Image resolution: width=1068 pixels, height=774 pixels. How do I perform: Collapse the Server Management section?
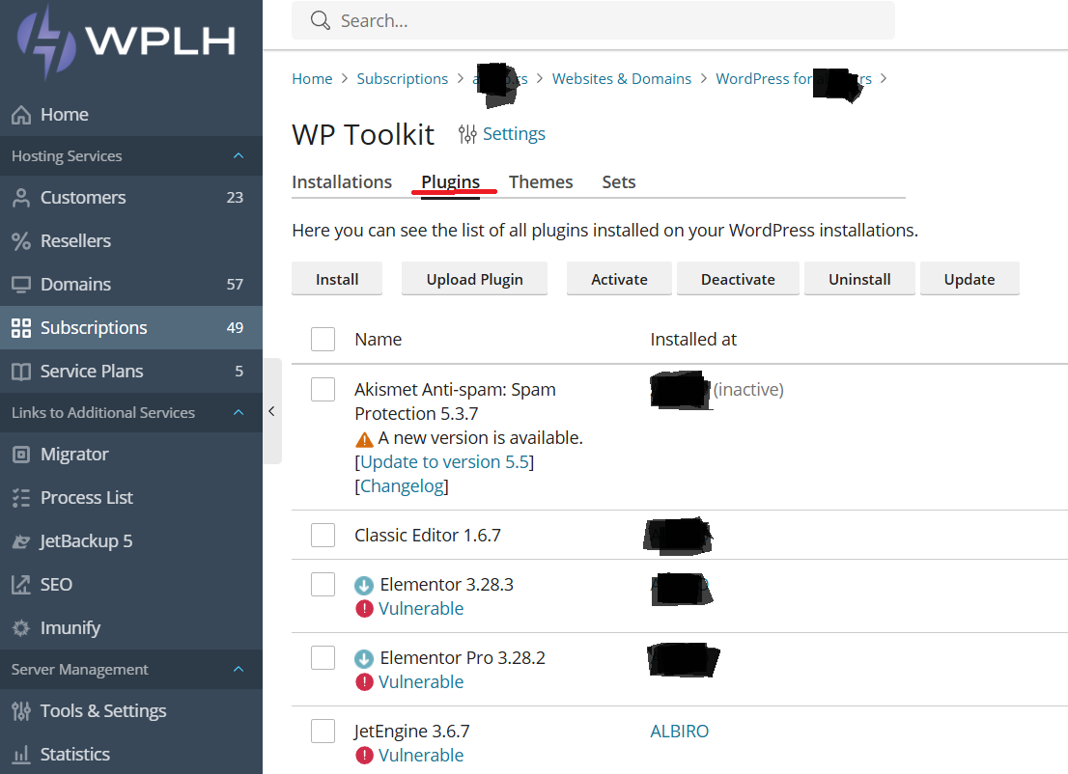point(239,669)
